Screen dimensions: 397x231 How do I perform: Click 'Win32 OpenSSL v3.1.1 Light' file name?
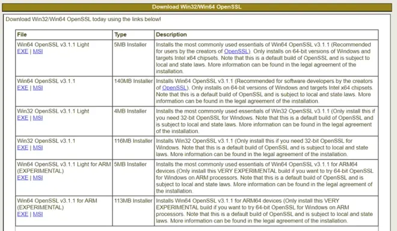point(53,111)
